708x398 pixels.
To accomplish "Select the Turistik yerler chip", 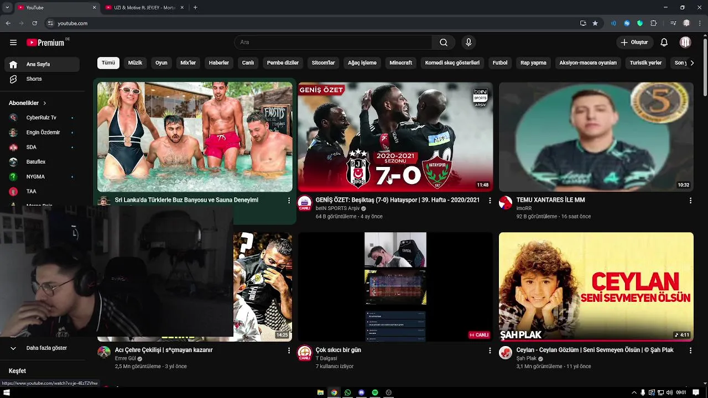I will (x=645, y=63).
